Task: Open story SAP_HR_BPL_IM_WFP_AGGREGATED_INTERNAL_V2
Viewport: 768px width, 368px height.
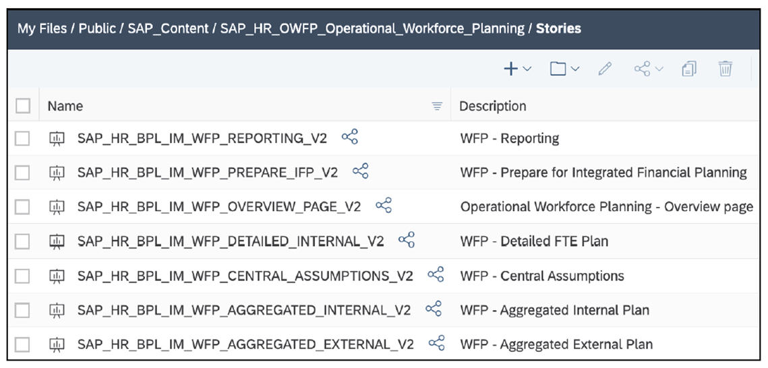Action: (x=244, y=310)
